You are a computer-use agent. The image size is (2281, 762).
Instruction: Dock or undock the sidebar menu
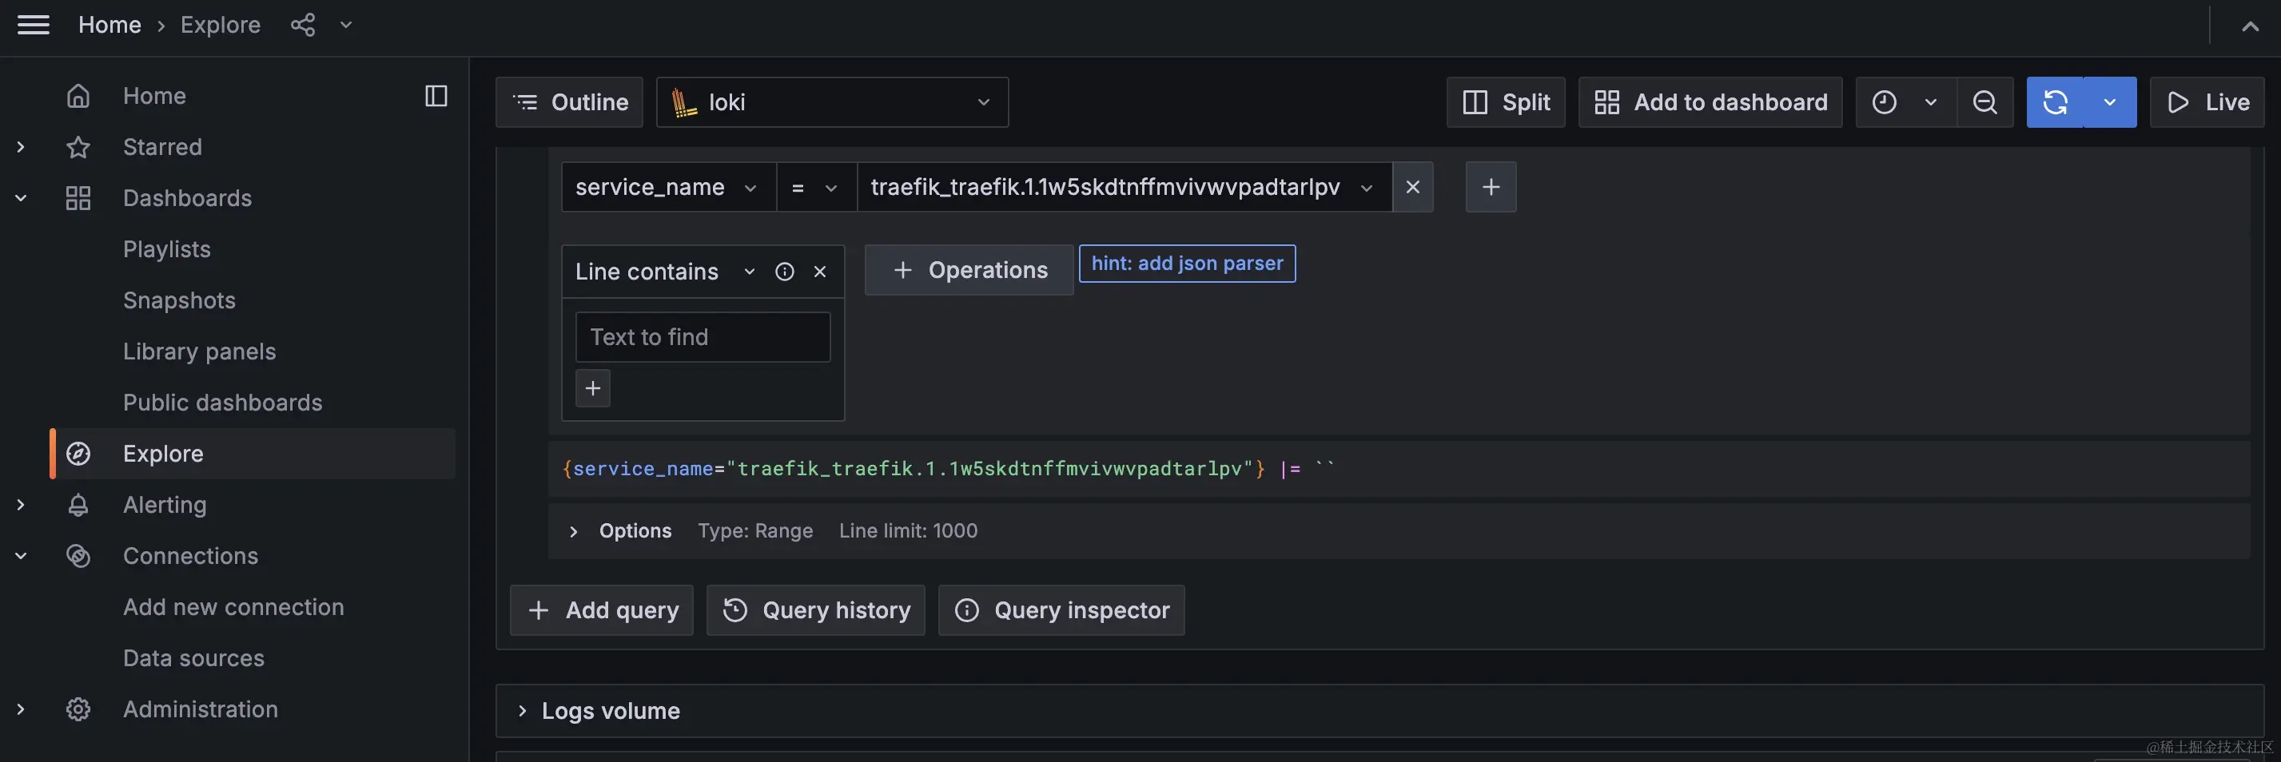tap(436, 96)
